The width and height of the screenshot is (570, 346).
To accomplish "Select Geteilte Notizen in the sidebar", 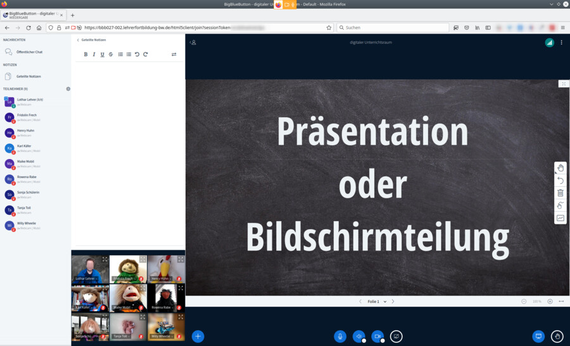I will click(28, 77).
